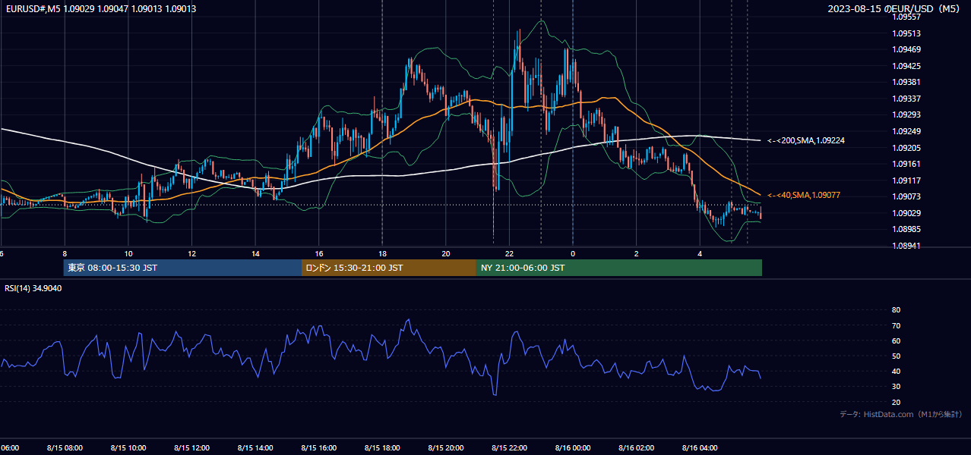
Task: Click price axis value 1.09425
Action: (x=906, y=66)
